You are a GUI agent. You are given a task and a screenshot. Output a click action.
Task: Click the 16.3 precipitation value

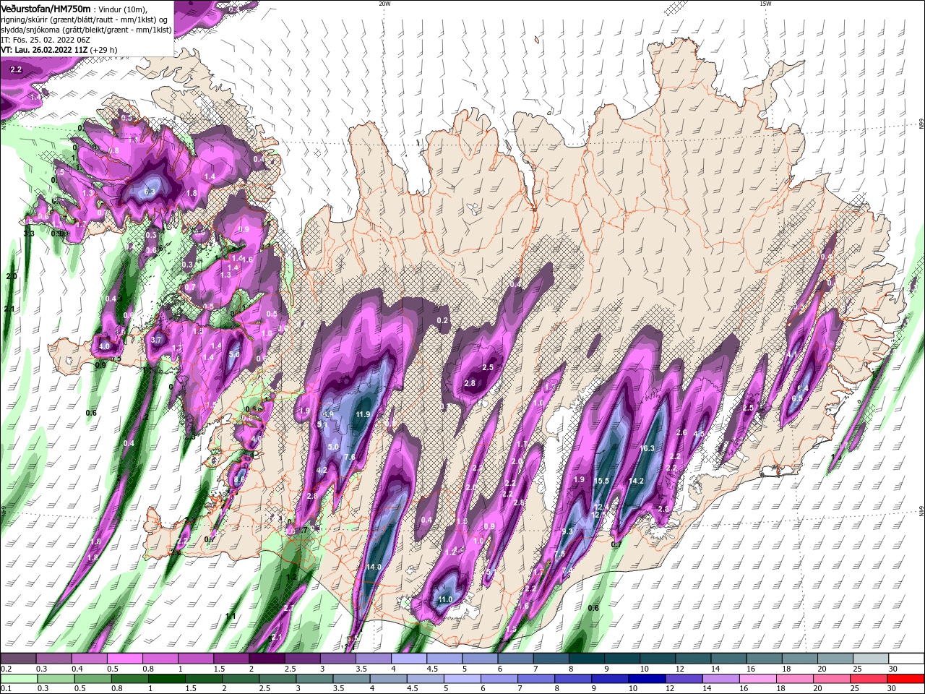(647, 448)
